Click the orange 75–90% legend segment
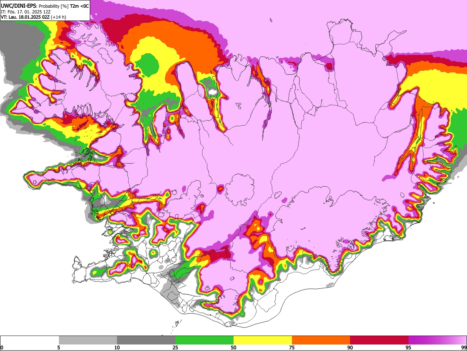 [x=321, y=340]
